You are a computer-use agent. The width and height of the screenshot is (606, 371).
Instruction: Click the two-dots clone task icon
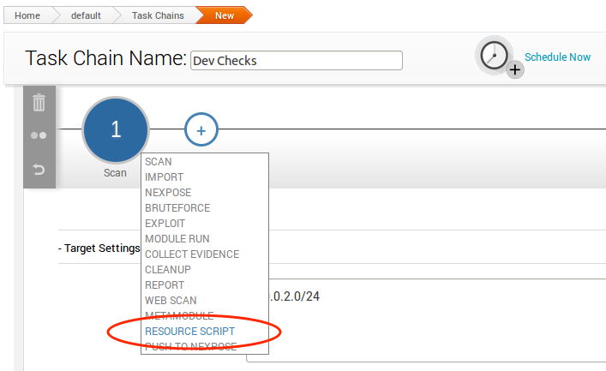(x=39, y=135)
